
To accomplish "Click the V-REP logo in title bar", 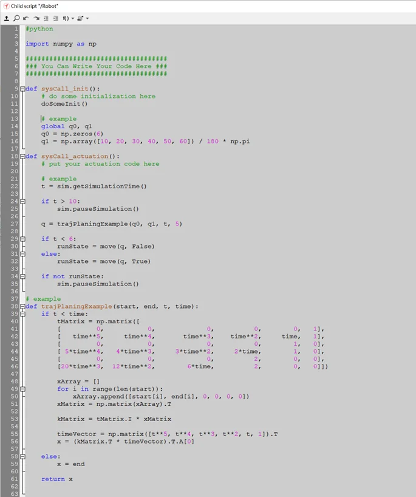I will coord(5,5).
